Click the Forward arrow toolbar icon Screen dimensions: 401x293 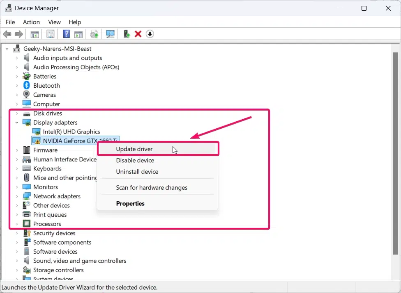[18, 34]
